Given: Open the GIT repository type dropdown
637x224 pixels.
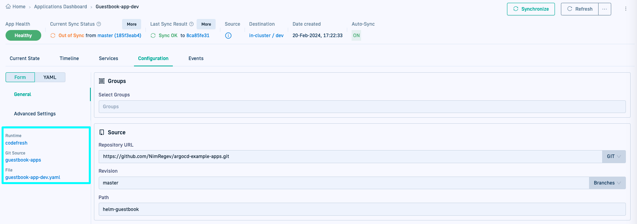Looking at the screenshot, I should pos(614,156).
